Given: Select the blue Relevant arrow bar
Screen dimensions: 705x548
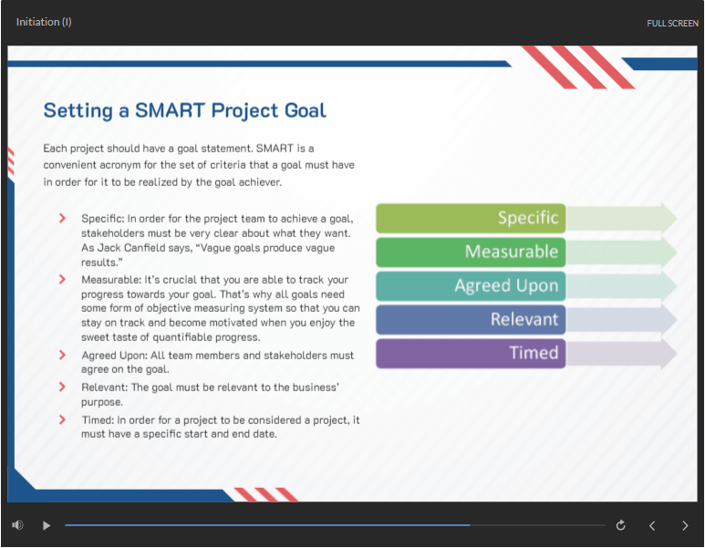Looking at the screenshot, I should tap(526, 320).
